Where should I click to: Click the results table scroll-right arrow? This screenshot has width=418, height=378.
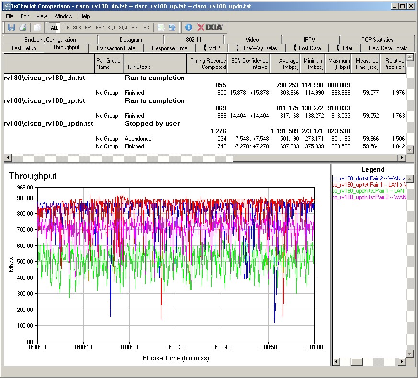pos(402,157)
